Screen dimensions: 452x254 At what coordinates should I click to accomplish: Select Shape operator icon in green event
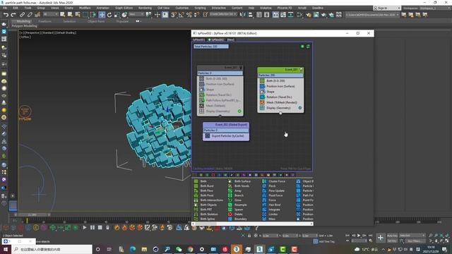coord(262,92)
